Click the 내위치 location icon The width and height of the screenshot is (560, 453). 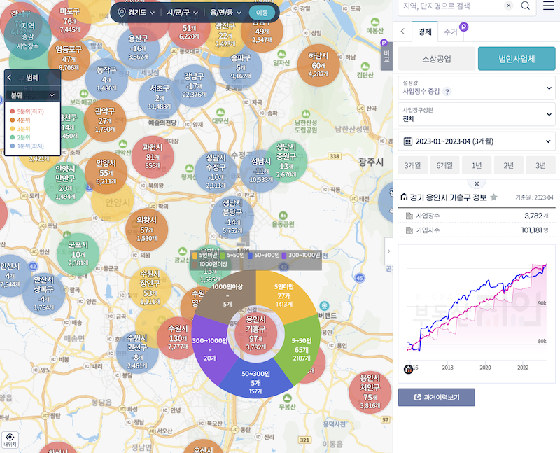[10, 440]
